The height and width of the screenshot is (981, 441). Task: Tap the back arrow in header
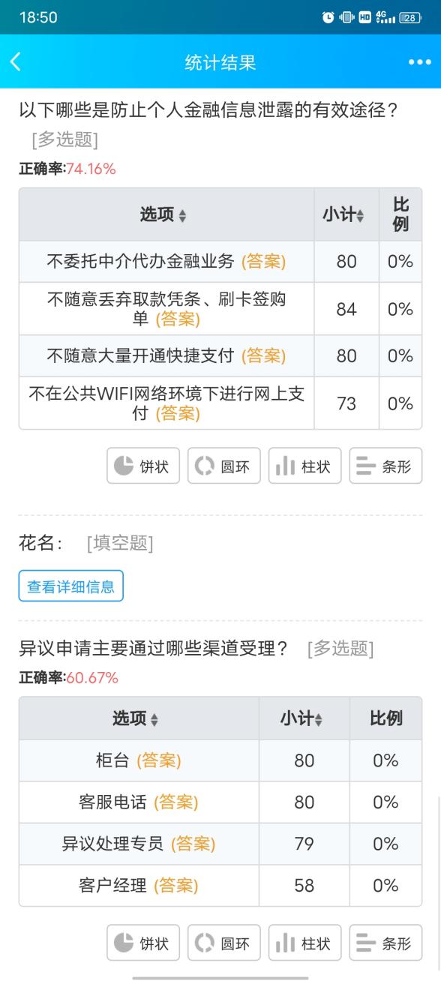[16, 62]
